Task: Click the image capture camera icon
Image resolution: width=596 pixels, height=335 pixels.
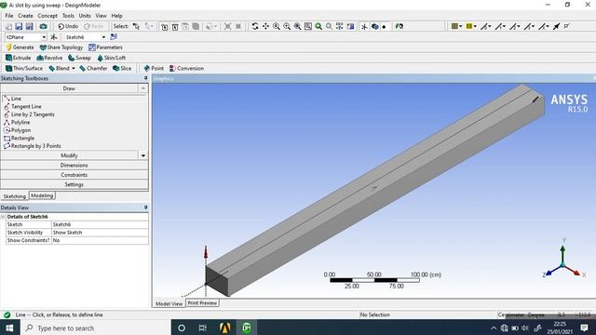Action: tap(44, 26)
